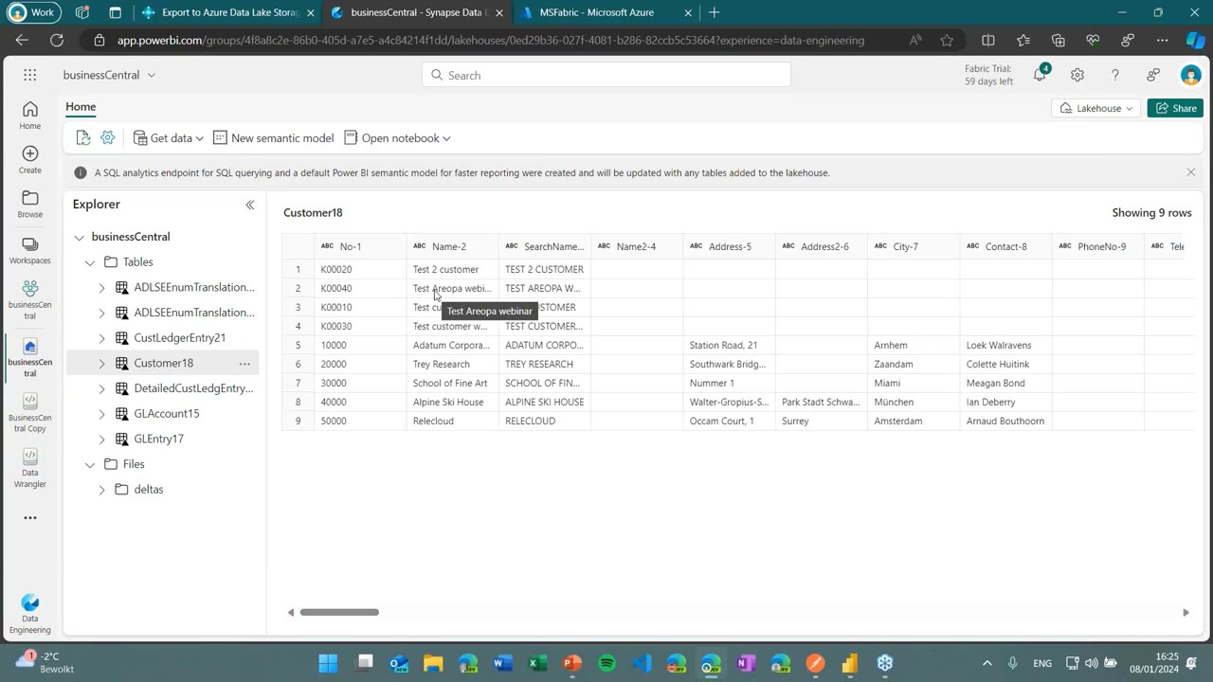Expand the DetailedCustLedgEntry table
Image resolution: width=1213 pixels, height=682 pixels.
pos(101,388)
